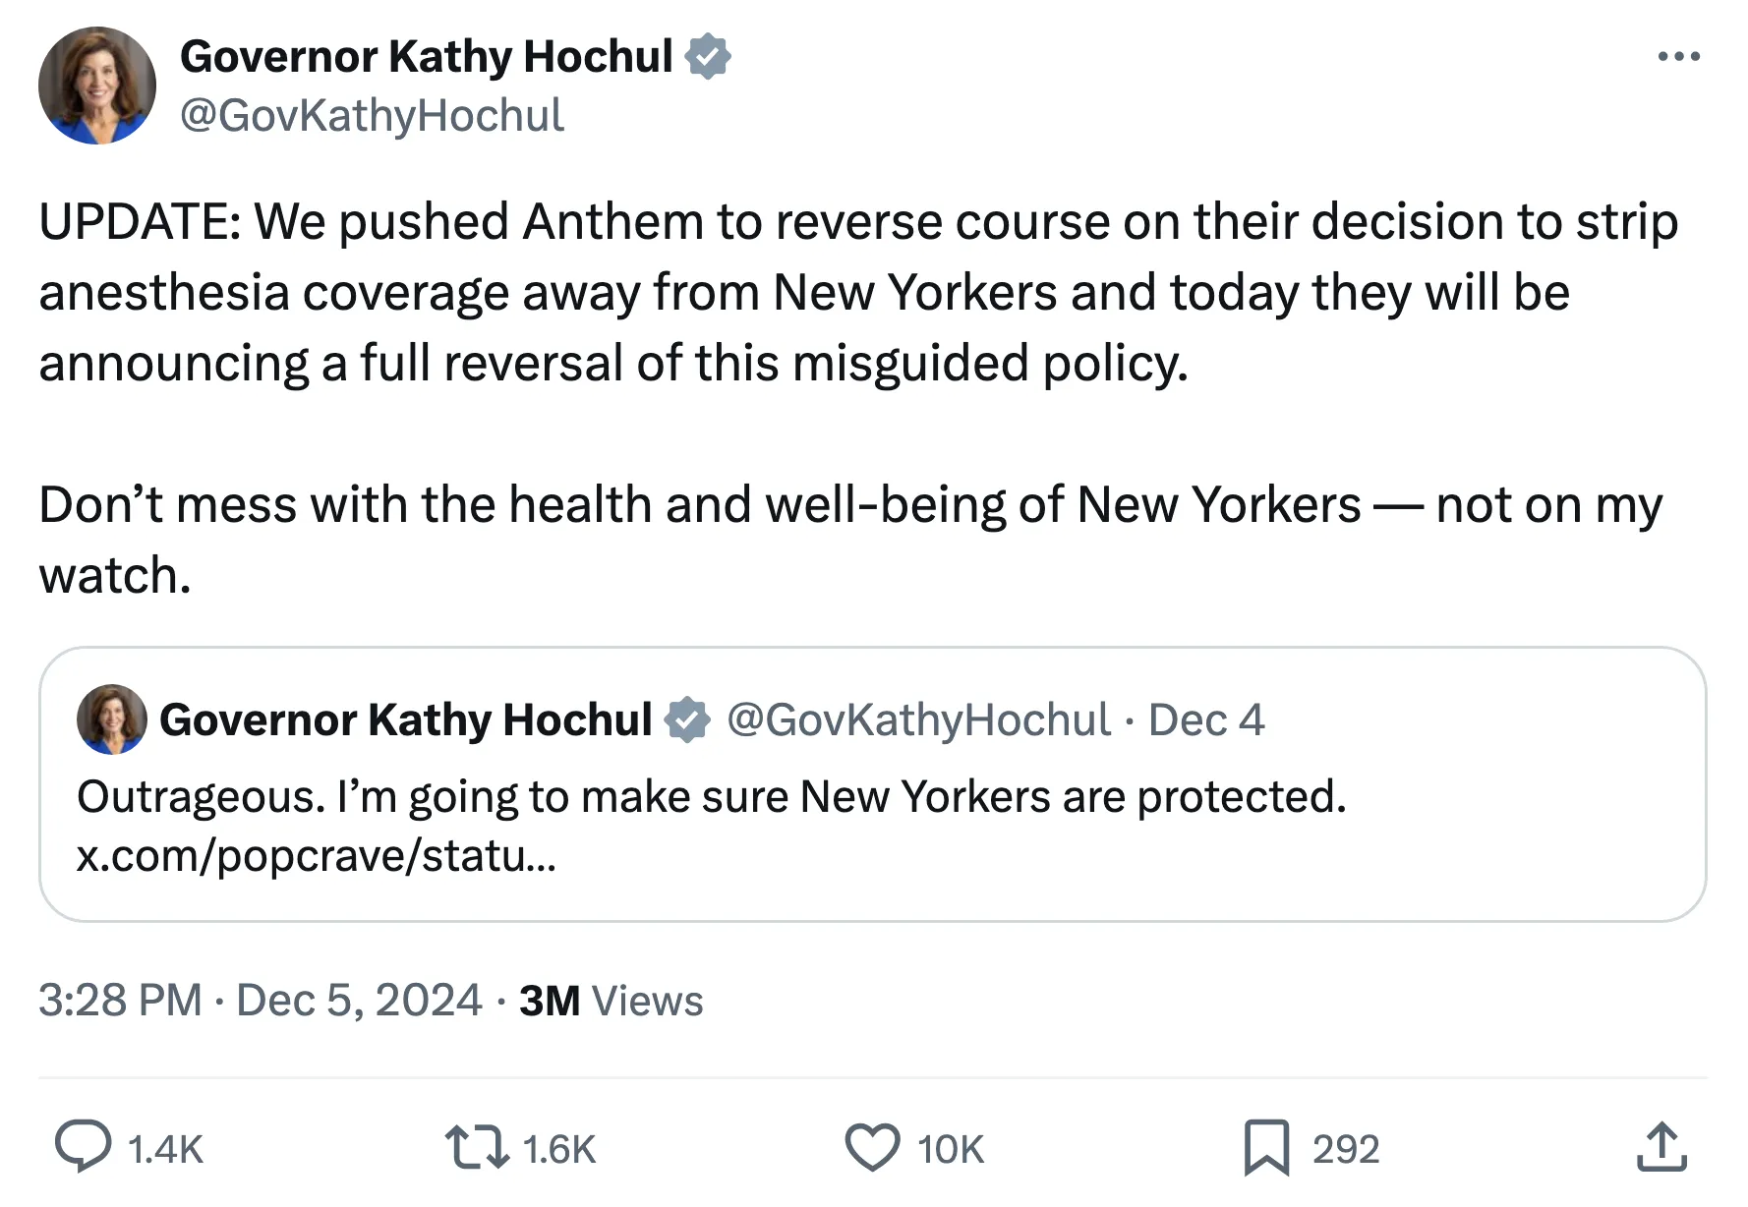This screenshot has width=1748, height=1207.
Task: Open the x.com/popcrave/statu... link
Action: tap(317, 856)
